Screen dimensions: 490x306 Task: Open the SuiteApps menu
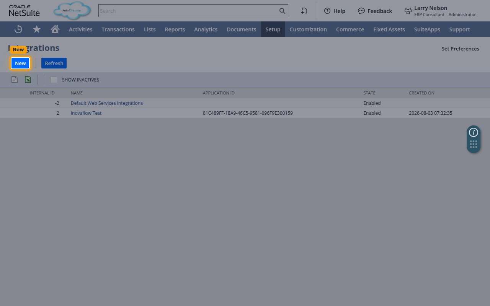click(x=427, y=29)
